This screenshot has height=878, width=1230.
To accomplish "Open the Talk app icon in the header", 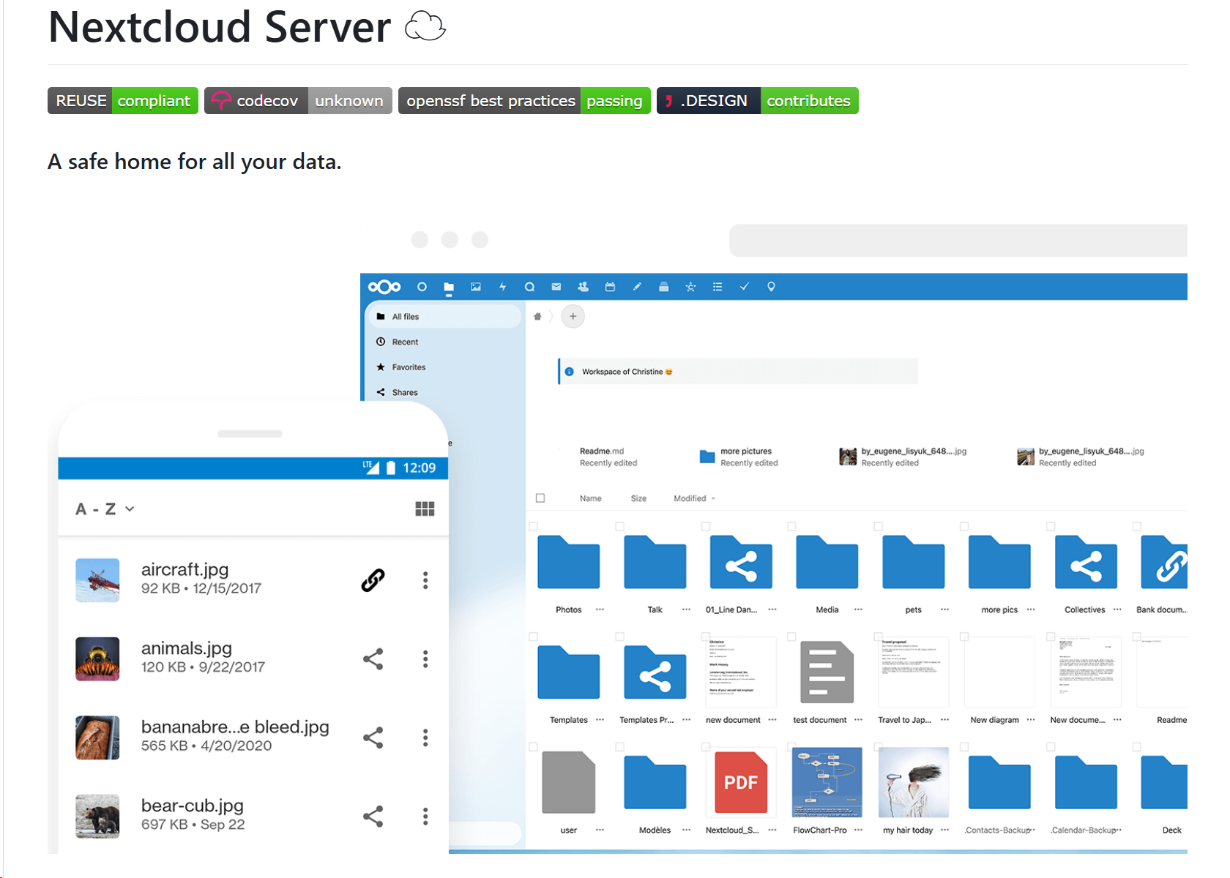I will pos(529,287).
